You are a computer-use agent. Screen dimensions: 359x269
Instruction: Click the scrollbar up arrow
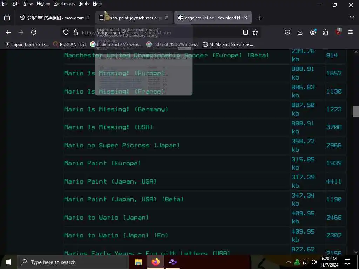356,52
